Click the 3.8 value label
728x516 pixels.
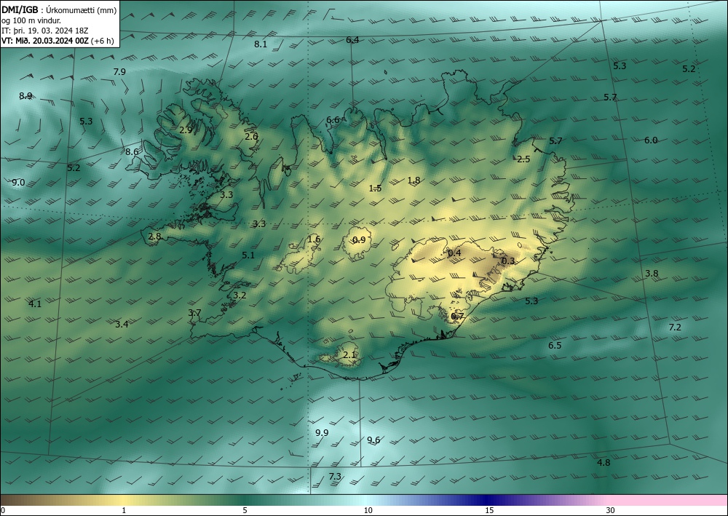652,274
